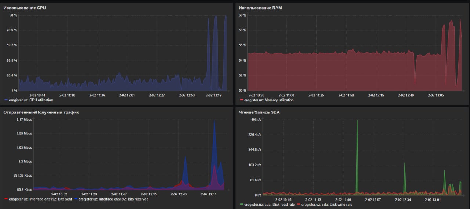Click the 1.93 Mbps axis label
This screenshot has width=470, height=209.
click(x=24, y=148)
